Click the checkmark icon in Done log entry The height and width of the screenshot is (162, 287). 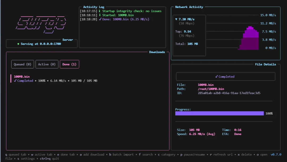coord(100,19)
